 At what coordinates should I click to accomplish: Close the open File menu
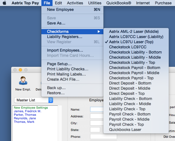tap(47, 3)
